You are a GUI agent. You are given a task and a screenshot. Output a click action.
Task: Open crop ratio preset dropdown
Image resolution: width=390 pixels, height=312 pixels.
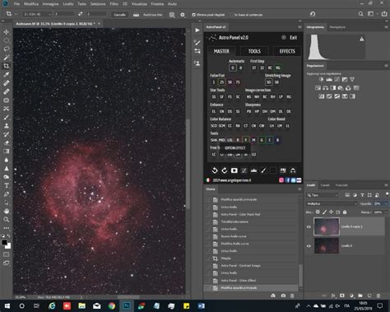point(37,14)
